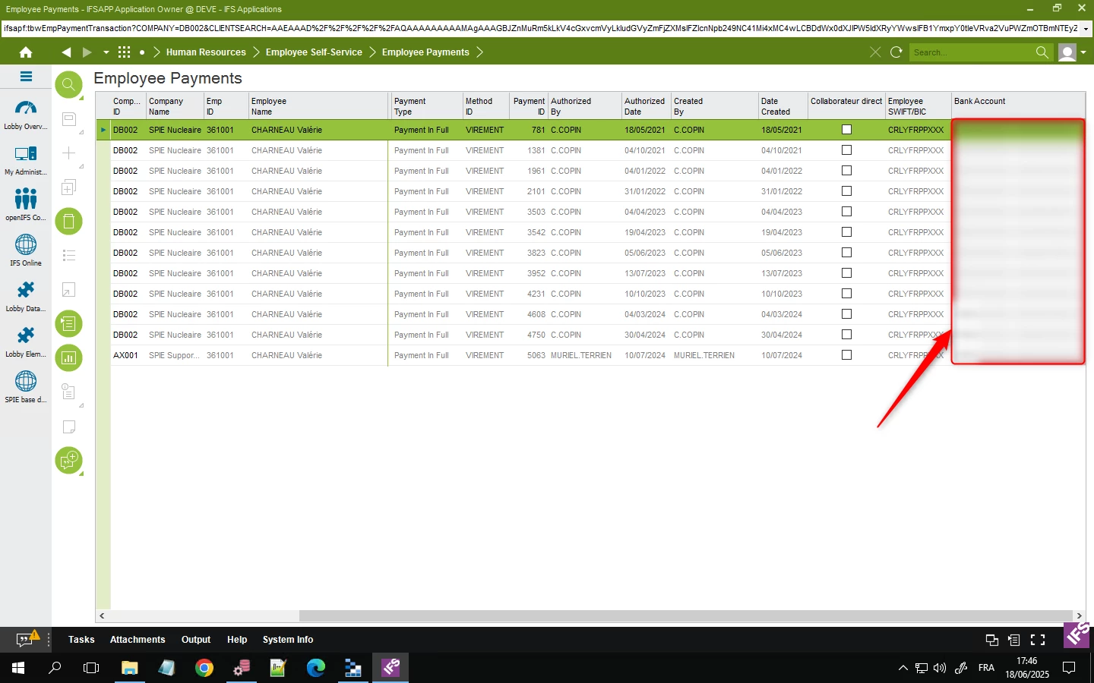Check Collaborateur direct for payment 2101

tap(846, 191)
